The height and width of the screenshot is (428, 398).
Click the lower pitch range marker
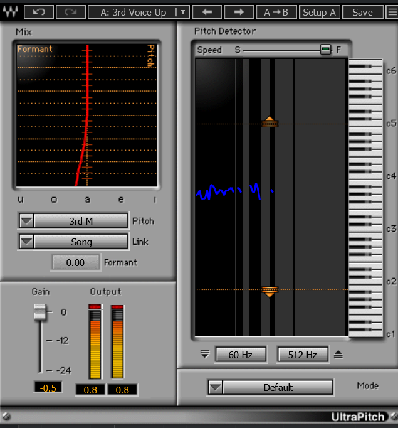tap(270, 292)
